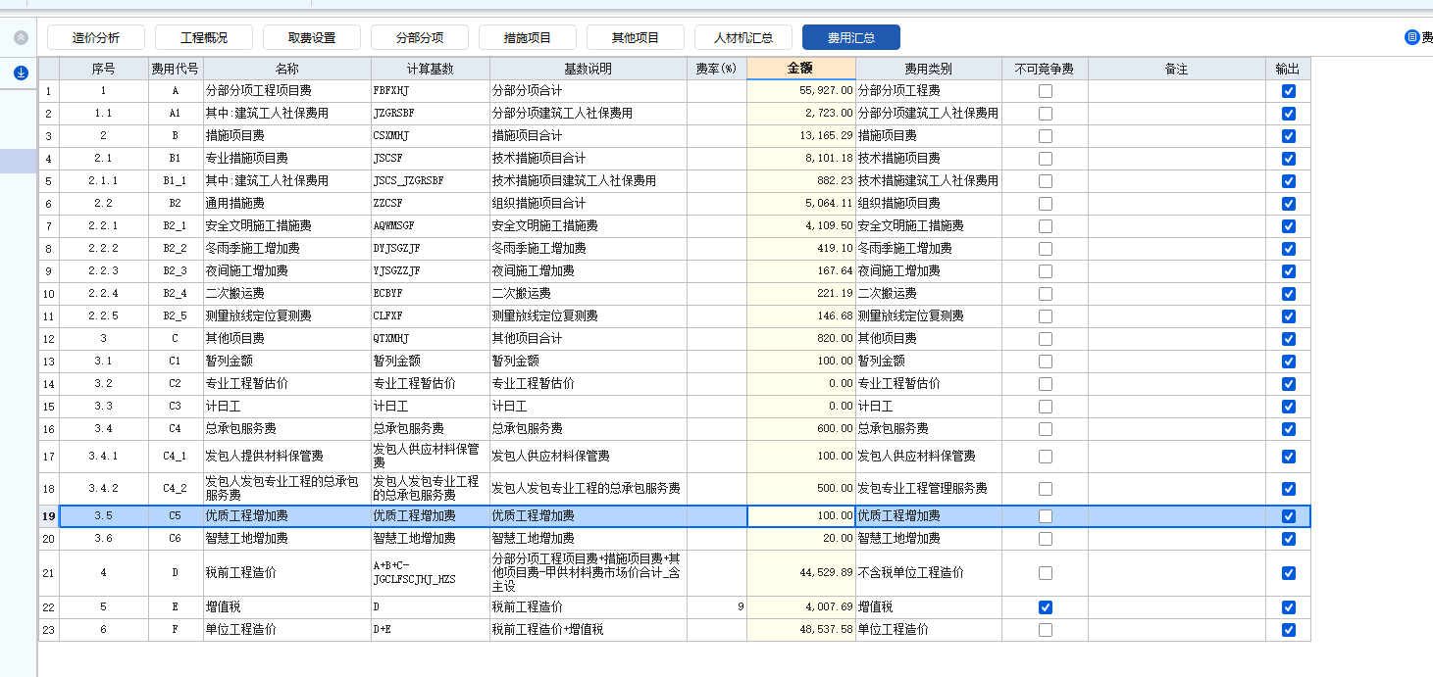This screenshot has width=1433, height=677.
Task: Open the 措施项目 page
Action: tap(527, 36)
